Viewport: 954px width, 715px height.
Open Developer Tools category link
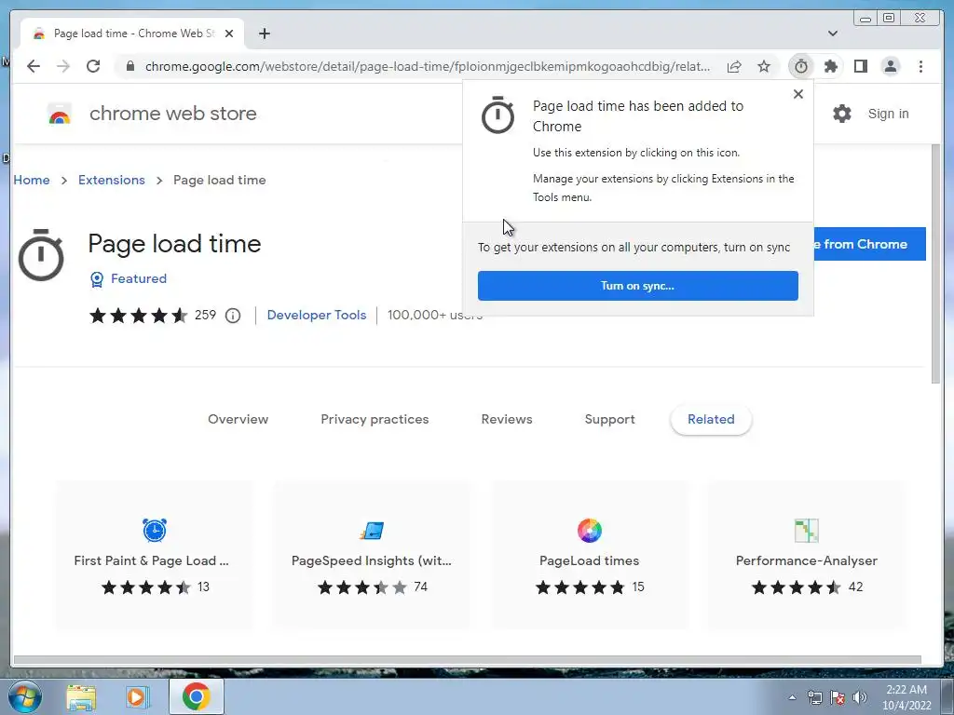pyautogui.click(x=317, y=315)
